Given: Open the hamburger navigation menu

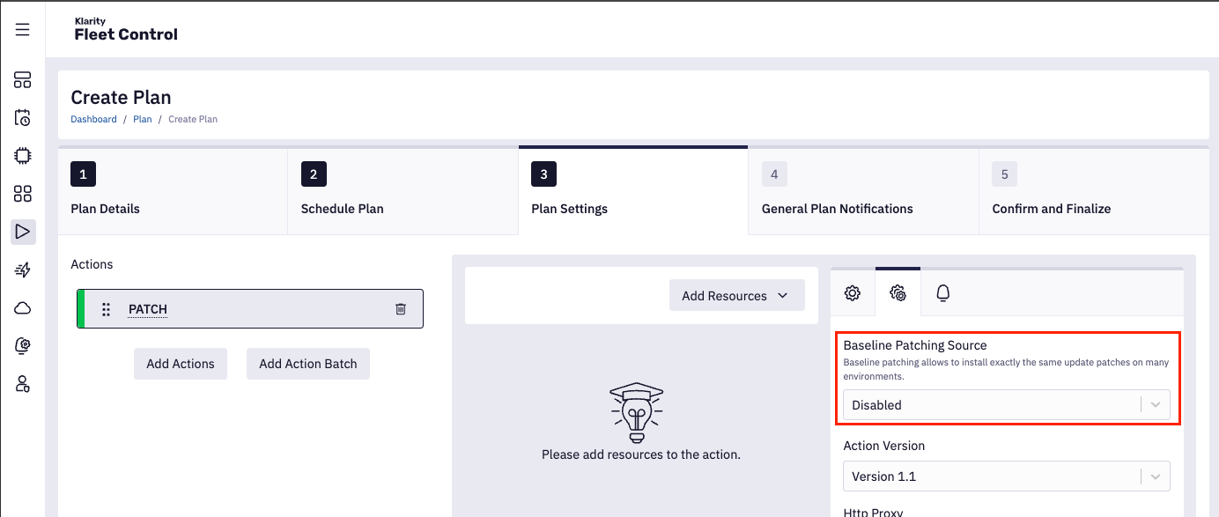Looking at the screenshot, I should 23,30.
